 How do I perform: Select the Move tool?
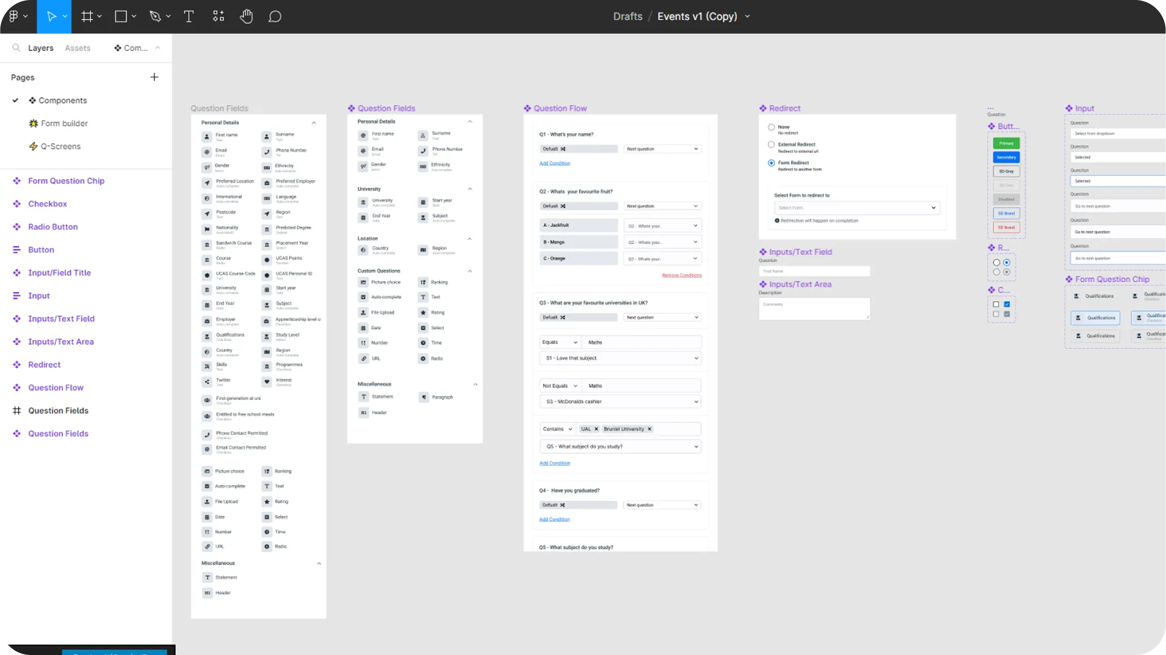50,16
